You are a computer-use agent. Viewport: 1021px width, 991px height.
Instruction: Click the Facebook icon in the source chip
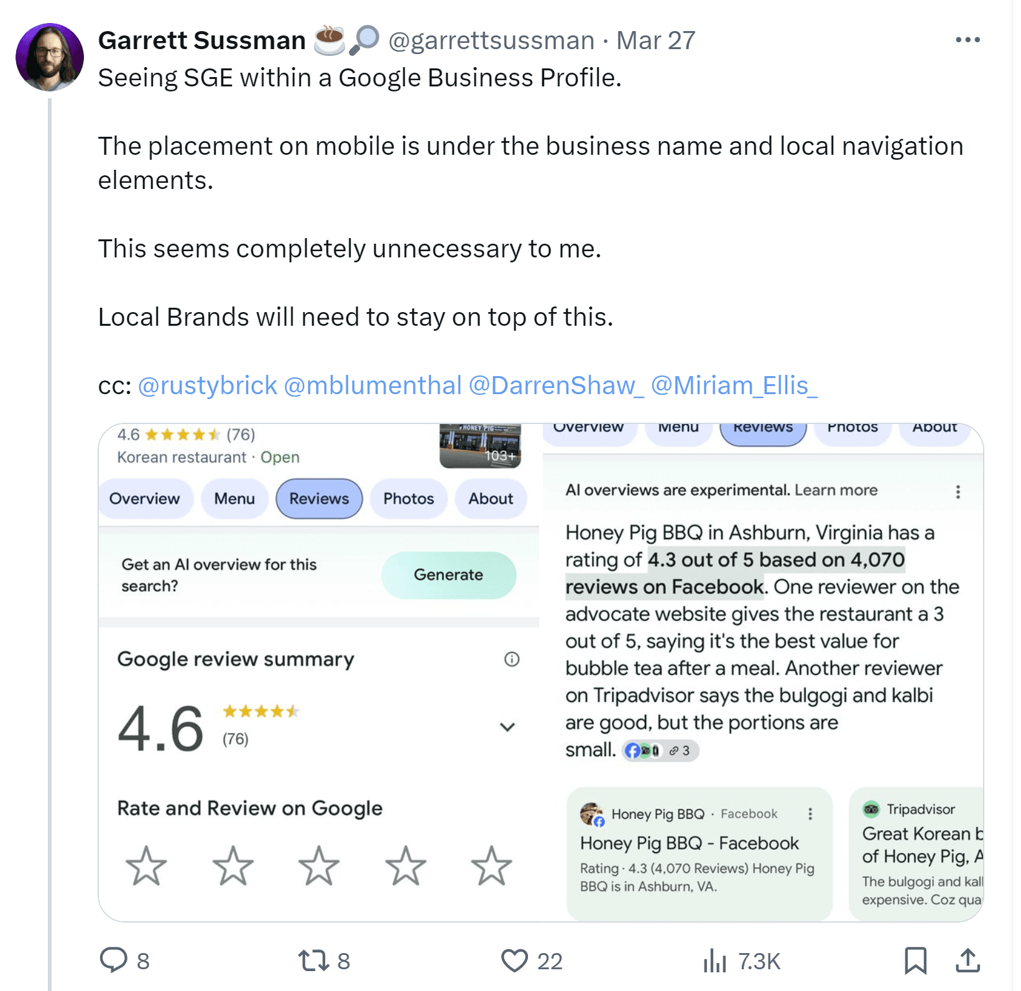[x=632, y=751]
